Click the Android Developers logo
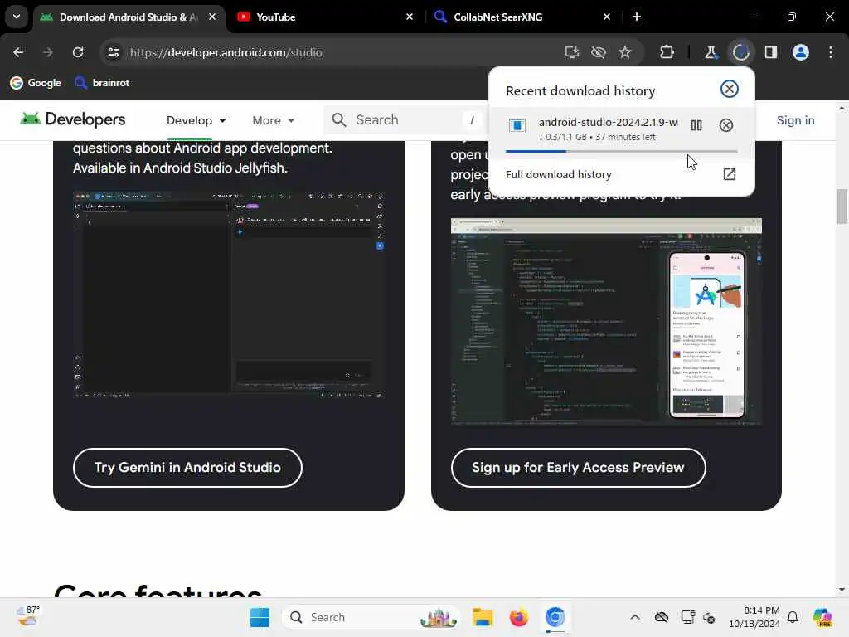This screenshot has width=849, height=637. pos(73,119)
